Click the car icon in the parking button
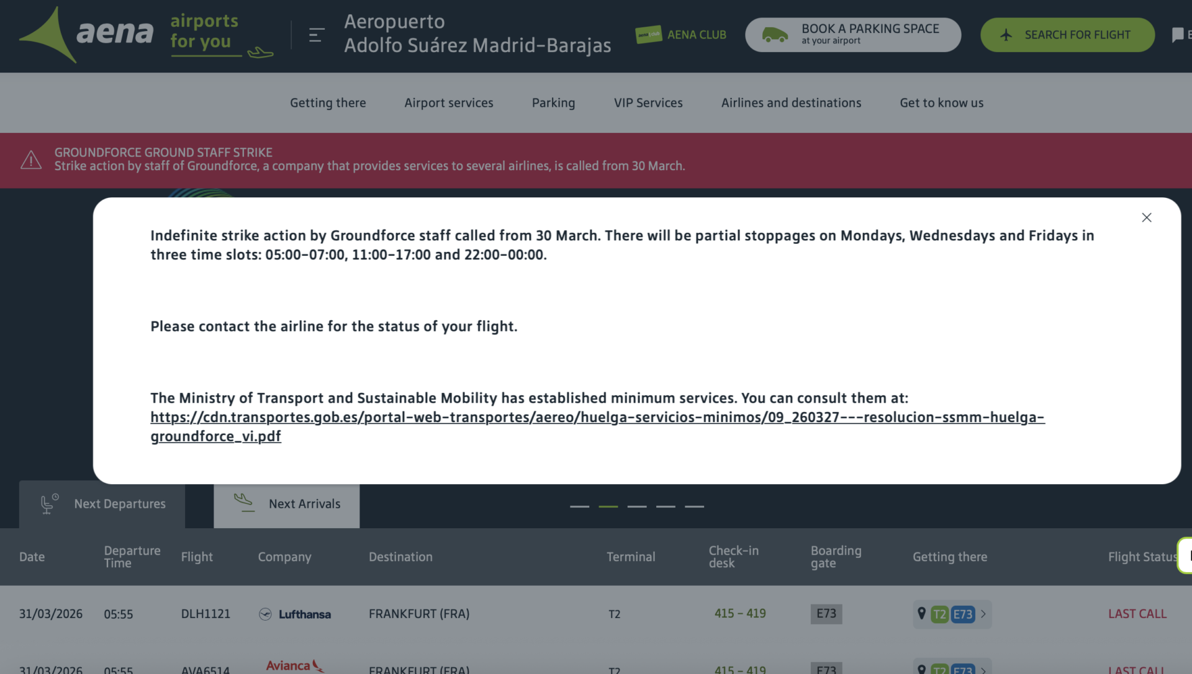Screen dimensions: 1192x674 click(x=774, y=35)
